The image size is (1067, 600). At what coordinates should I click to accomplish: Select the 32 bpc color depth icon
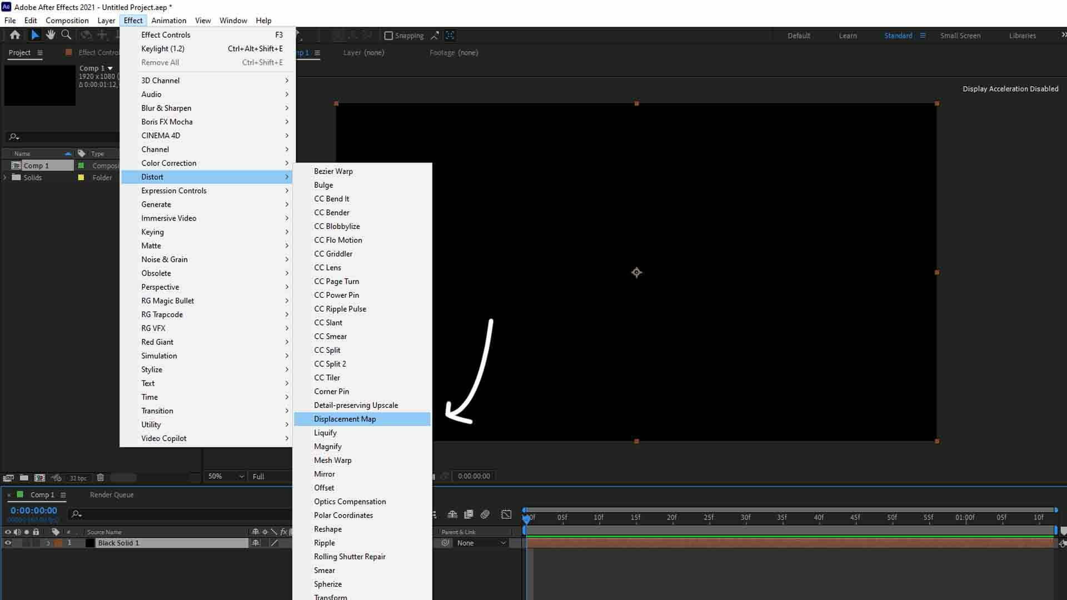[x=78, y=477]
